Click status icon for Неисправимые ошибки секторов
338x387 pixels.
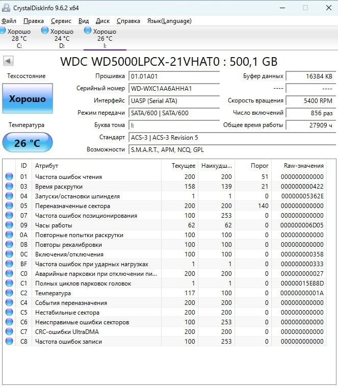[9, 322]
